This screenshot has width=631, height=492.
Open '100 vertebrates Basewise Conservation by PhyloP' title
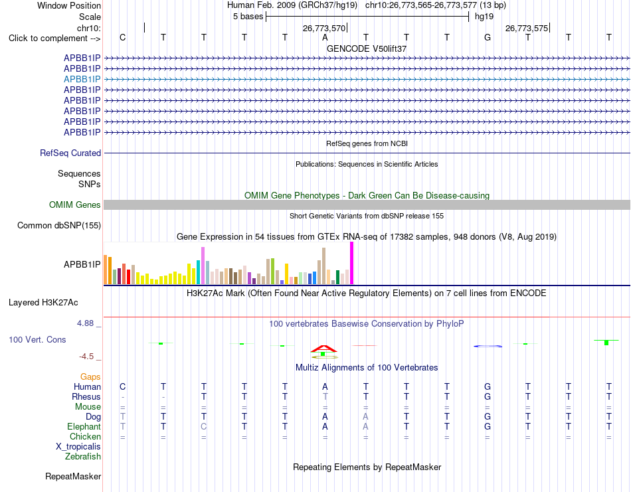coord(367,324)
